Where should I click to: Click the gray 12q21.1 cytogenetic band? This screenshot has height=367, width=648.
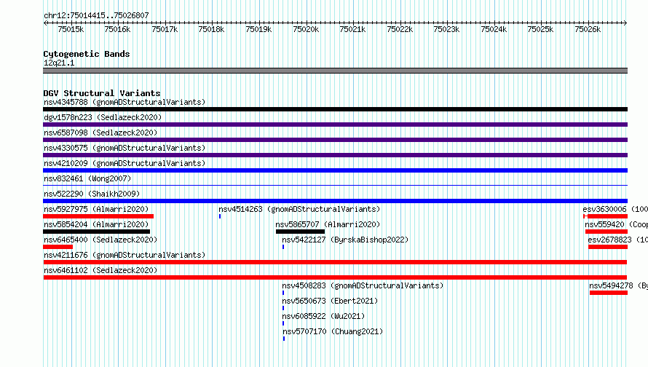pyautogui.click(x=335, y=71)
